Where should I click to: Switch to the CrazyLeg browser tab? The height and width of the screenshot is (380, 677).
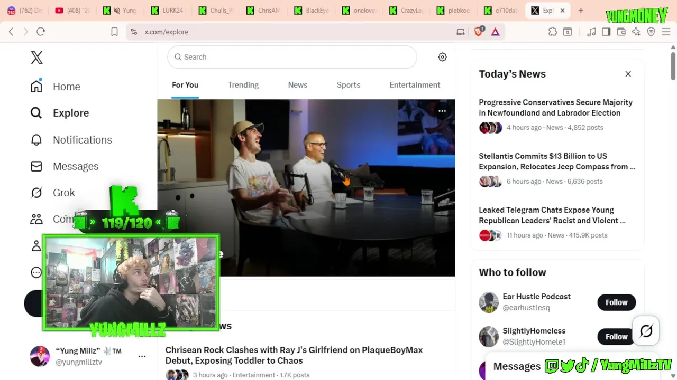pos(407,11)
